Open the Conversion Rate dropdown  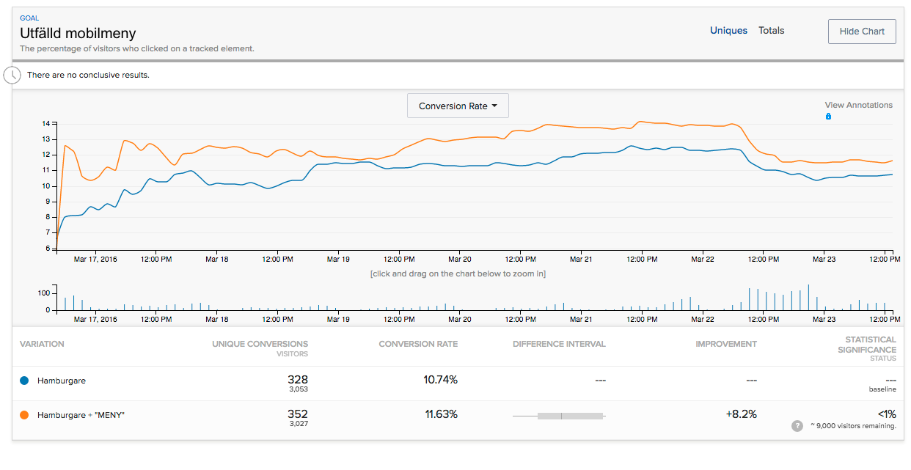[x=458, y=106]
